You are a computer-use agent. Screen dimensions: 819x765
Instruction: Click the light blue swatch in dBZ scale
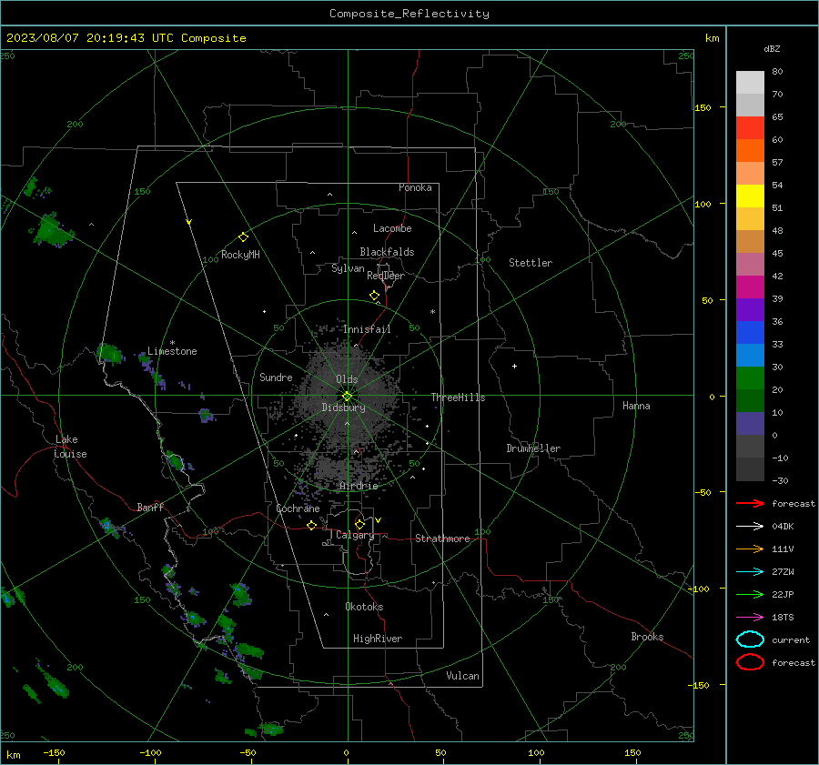pos(750,355)
